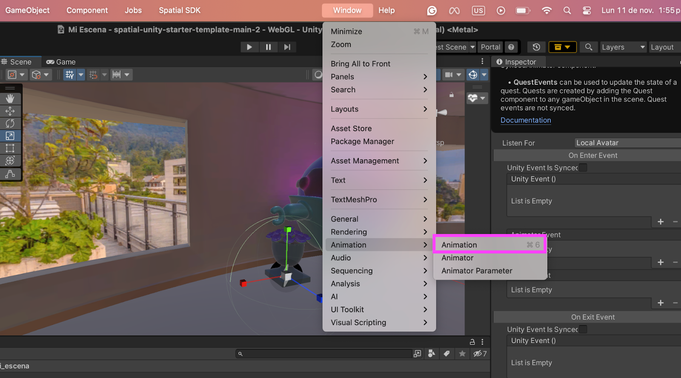Choose Animator Parameter in the submenu
Image resolution: width=681 pixels, height=378 pixels.
coord(490,271)
